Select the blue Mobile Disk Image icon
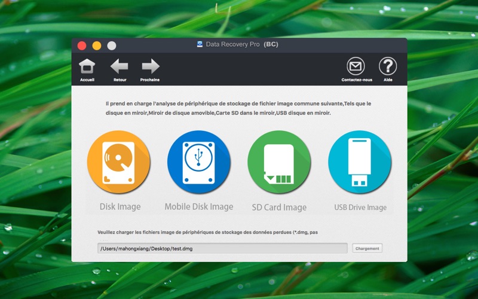Viewport: 478px width, 299px height. (x=199, y=162)
